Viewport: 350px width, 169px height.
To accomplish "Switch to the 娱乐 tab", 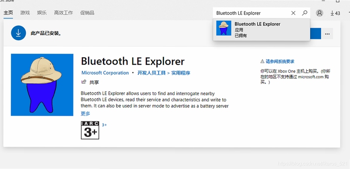I will (x=42, y=13).
